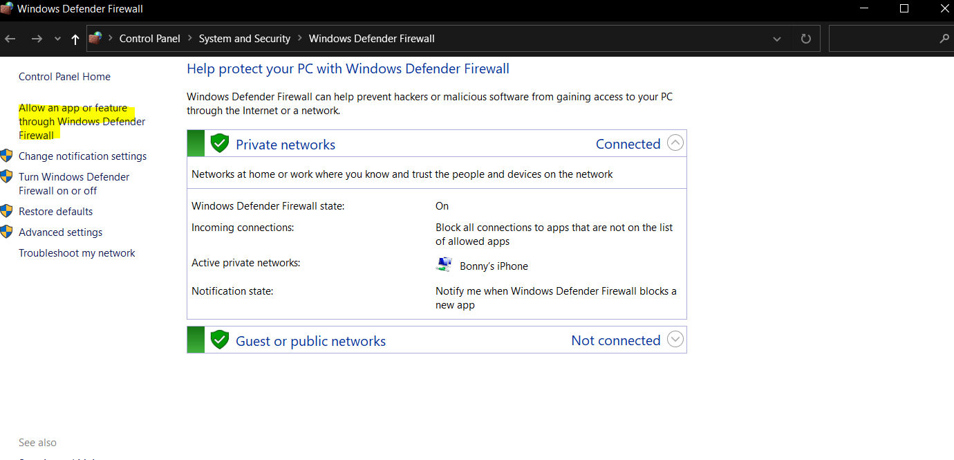Click the refresh button in address bar
Image resolution: width=954 pixels, height=460 pixels.
(x=805, y=39)
